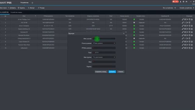Open new tab with plus icon
The height and width of the screenshot is (110, 195).
point(32,3)
